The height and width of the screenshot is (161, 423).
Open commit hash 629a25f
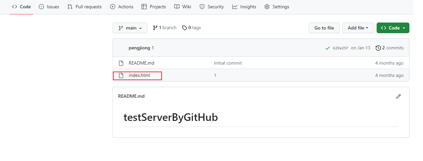tap(341, 48)
